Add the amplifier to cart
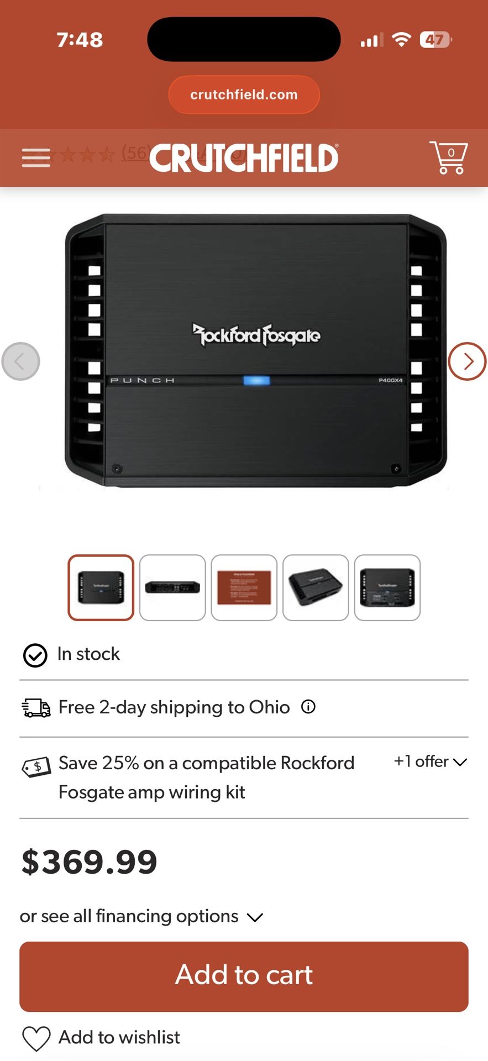The height and width of the screenshot is (1061, 488). (244, 976)
